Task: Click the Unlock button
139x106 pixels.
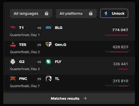Action: click(x=114, y=13)
